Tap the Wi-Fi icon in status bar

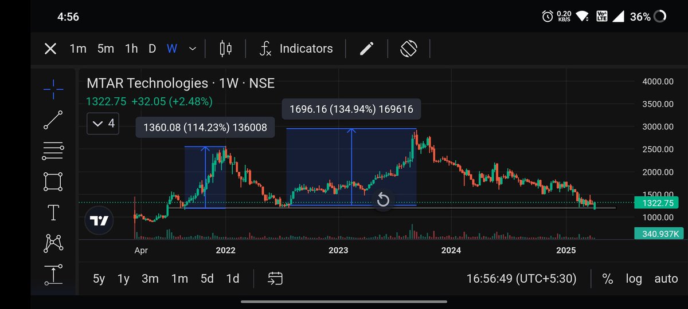583,17
